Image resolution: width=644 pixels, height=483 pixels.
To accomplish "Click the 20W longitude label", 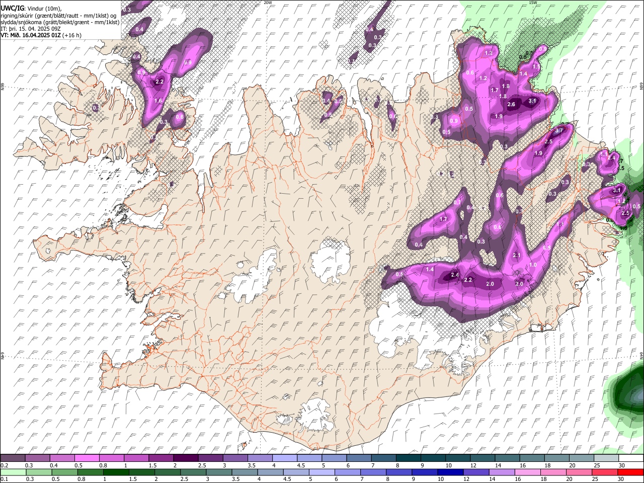I will click(268, 3).
